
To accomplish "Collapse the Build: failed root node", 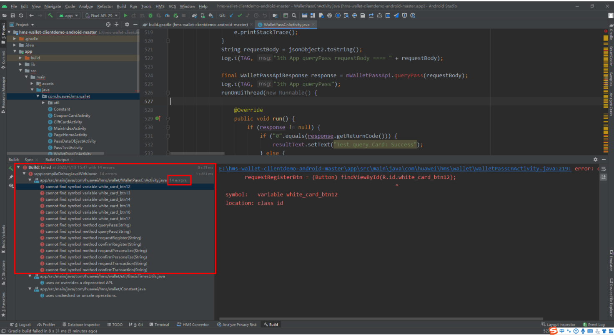I will click(x=18, y=167).
